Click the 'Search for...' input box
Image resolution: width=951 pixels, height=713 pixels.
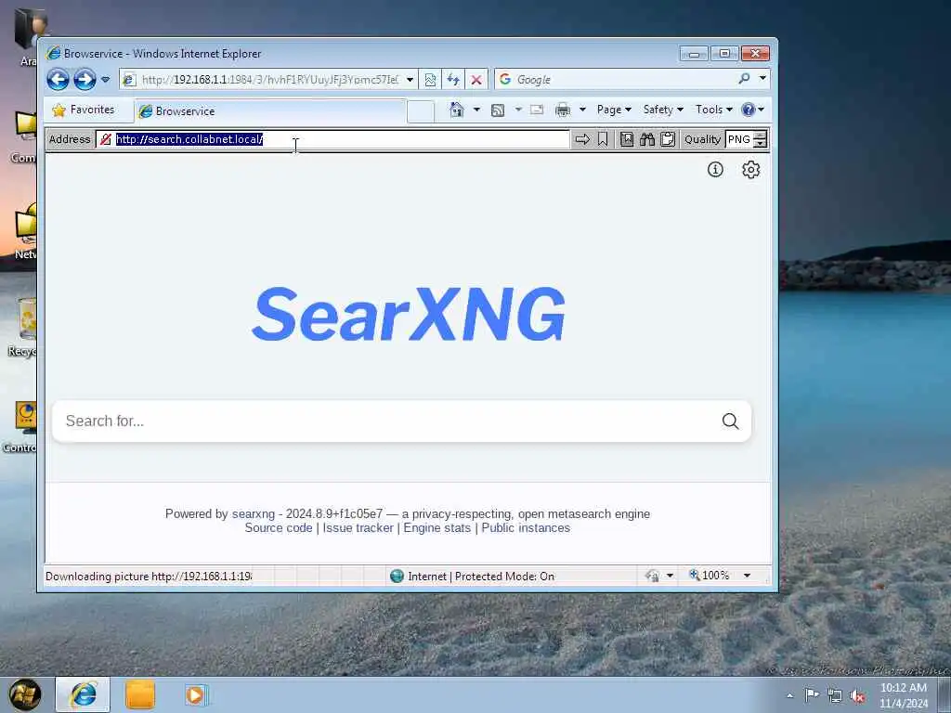(x=388, y=421)
